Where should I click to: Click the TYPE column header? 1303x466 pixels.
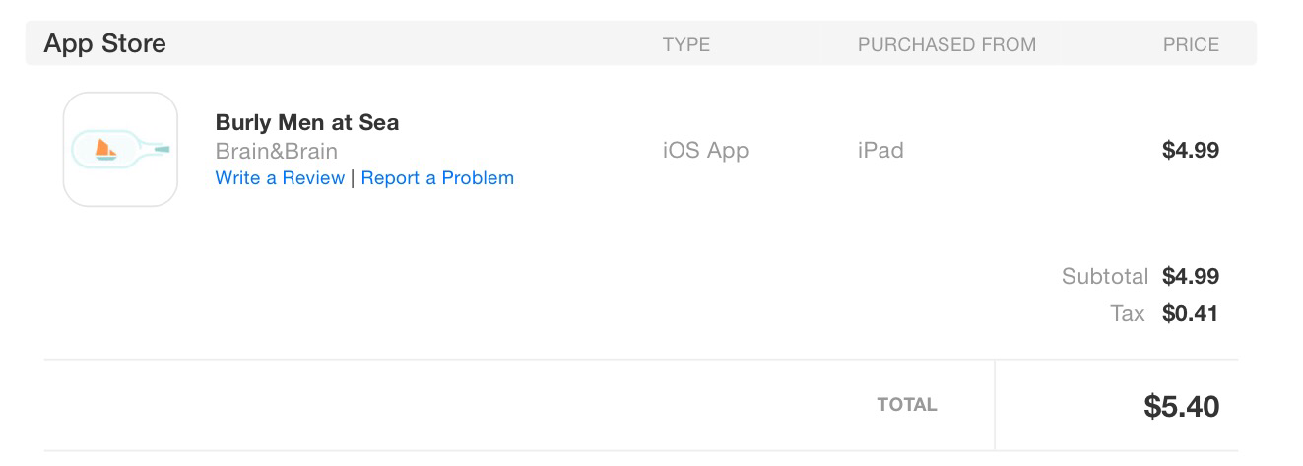[x=685, y=44]
